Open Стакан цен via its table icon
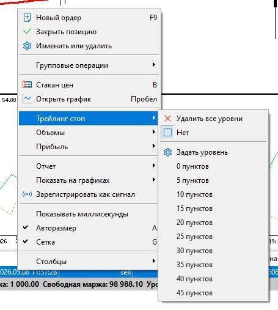 (x=27, y=85)
